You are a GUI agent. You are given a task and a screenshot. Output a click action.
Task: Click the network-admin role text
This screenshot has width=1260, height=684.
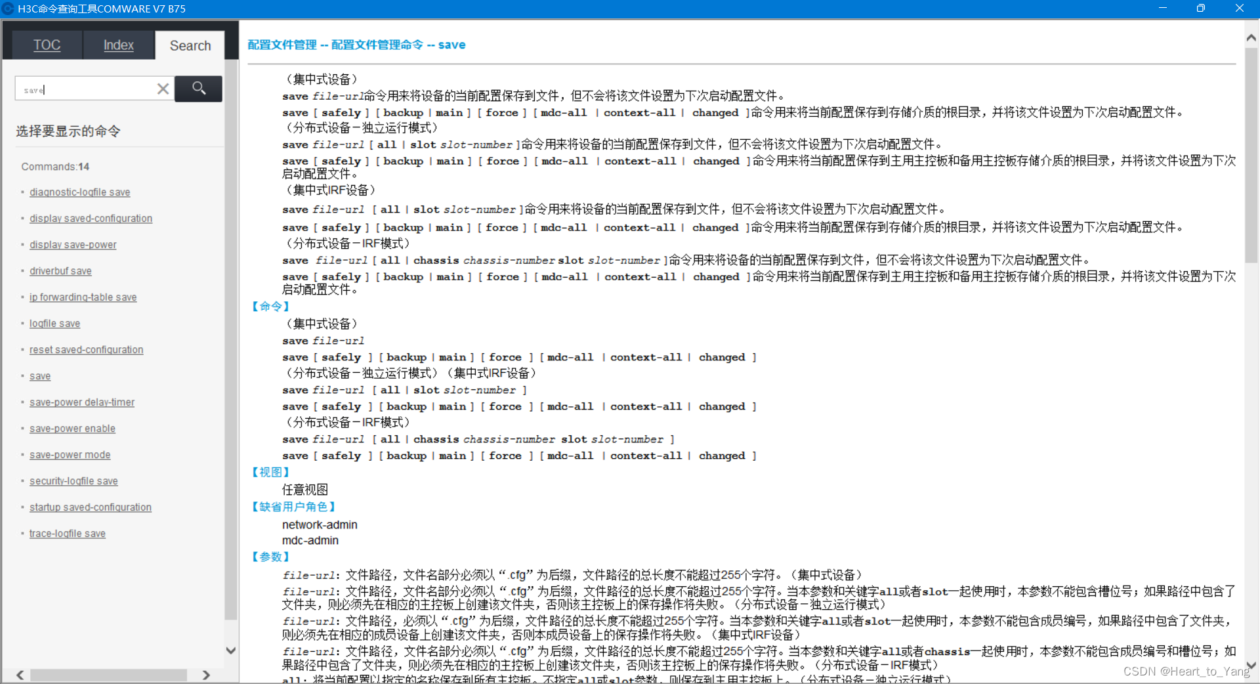320,525
